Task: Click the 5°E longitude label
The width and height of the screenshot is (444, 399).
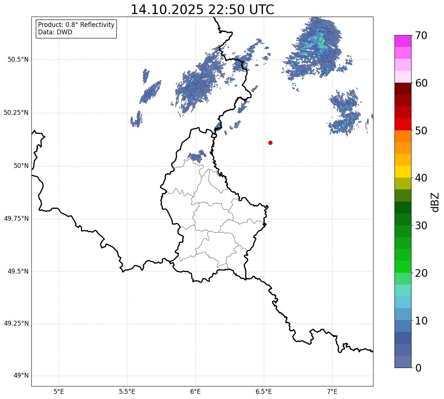Action: tap(59, 391)
